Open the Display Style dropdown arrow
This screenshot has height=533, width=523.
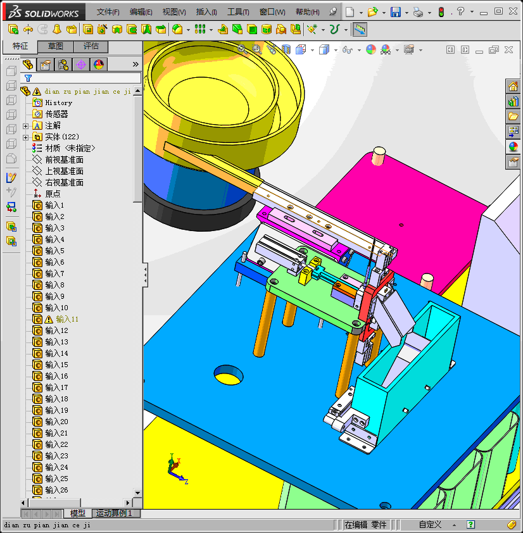(x=336, y=50)
